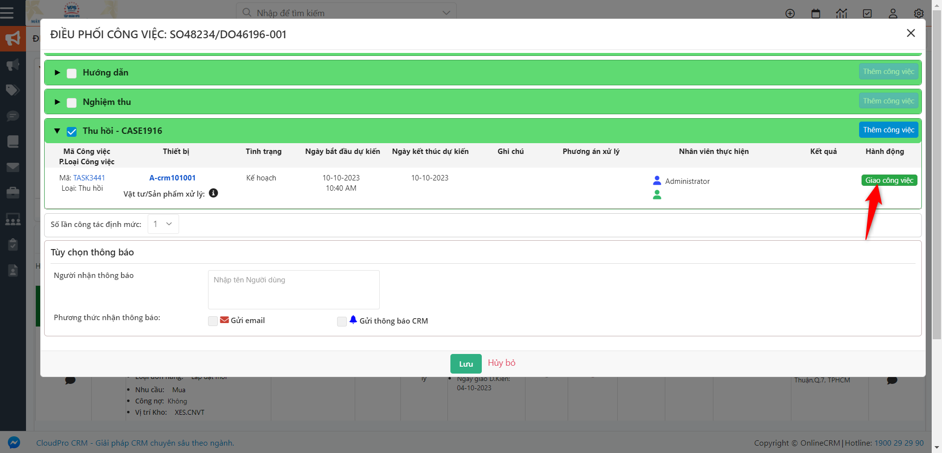This screenshot has width=942, height=453.
Task: Open the task checkbox icon in top bar
Action: (867, 13)
